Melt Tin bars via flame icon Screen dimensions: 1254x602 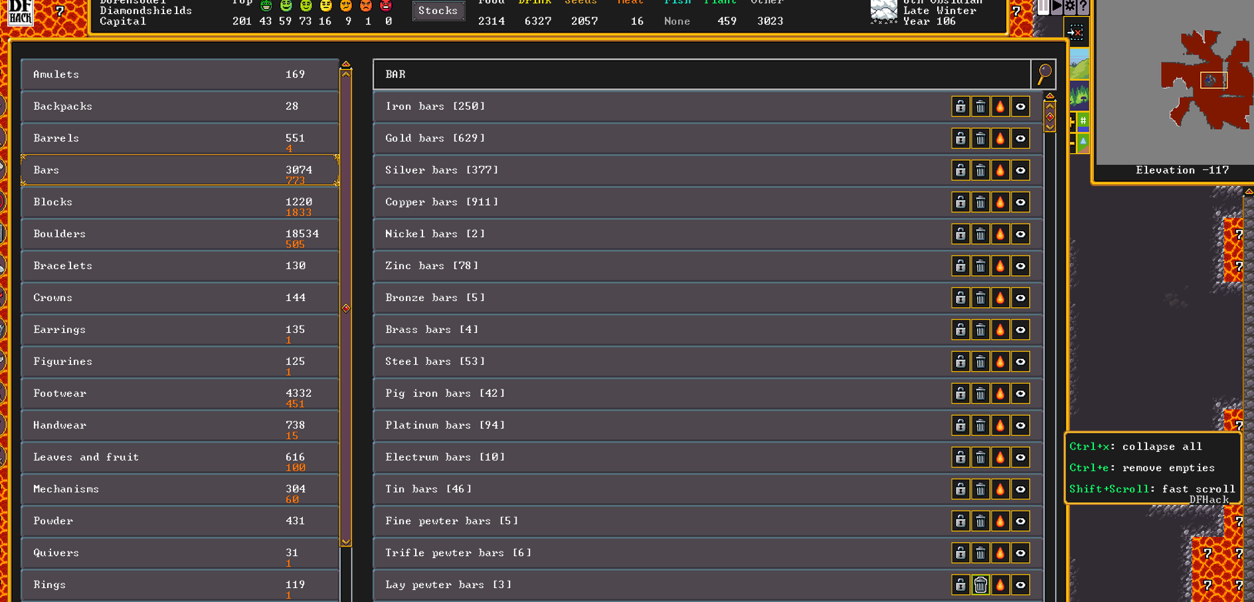pos(1000,489)
